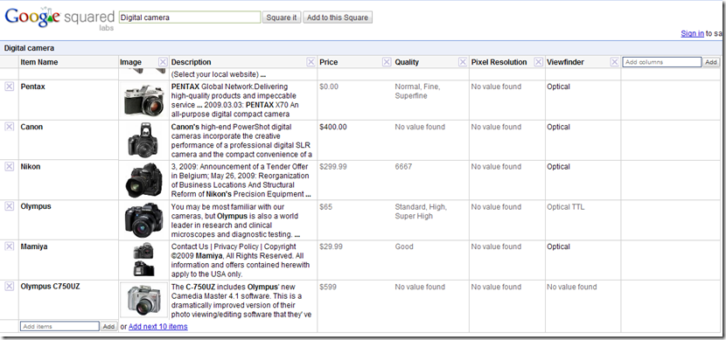Viewport: 726px width, 340px height.
Task: Click the Add button beside Add columns
Action: [x=711, y=62]
